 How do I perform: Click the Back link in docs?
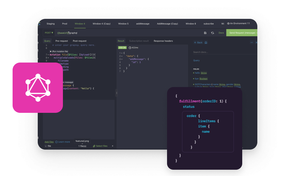pos(198,42)
